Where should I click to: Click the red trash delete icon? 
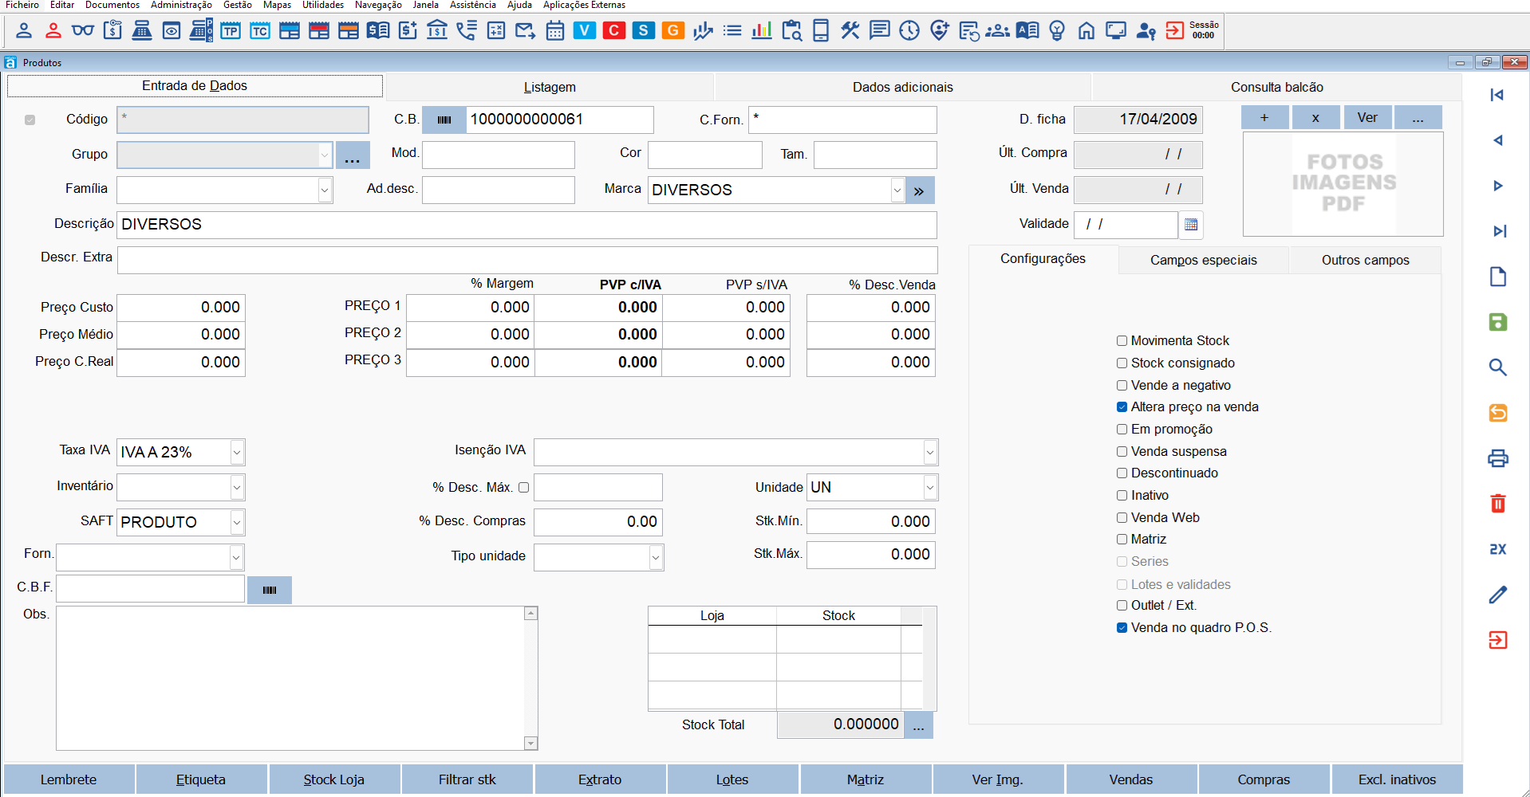(x=1497, y=504)
